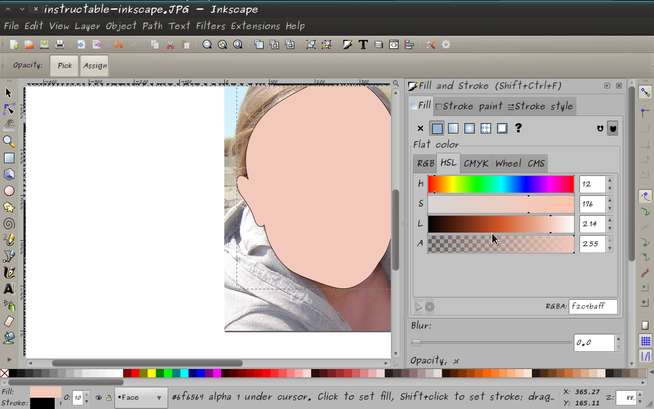
Task: Select the Spiral tool
Action: click(9, 223)
